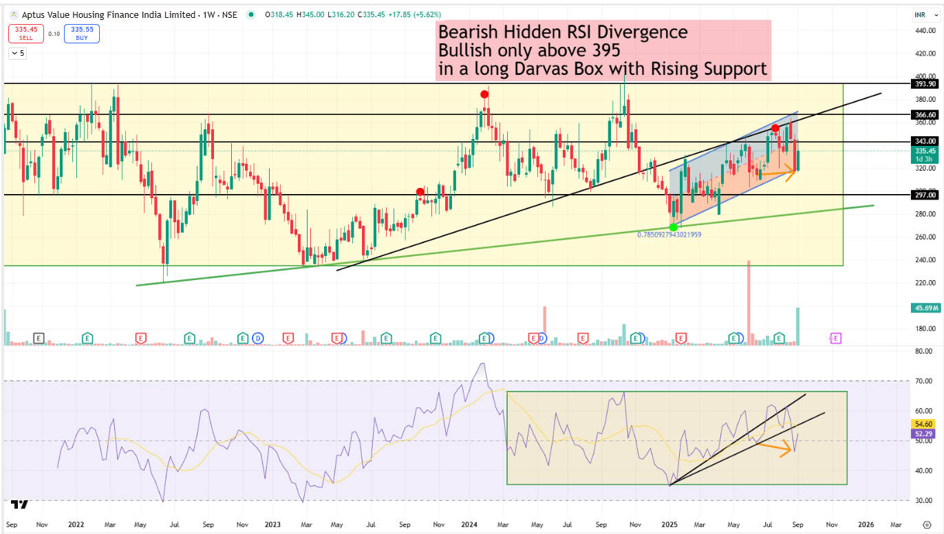944x534 pixels.
Task: Click the 80.00 RSI scale tick
Action: (924, 351)
